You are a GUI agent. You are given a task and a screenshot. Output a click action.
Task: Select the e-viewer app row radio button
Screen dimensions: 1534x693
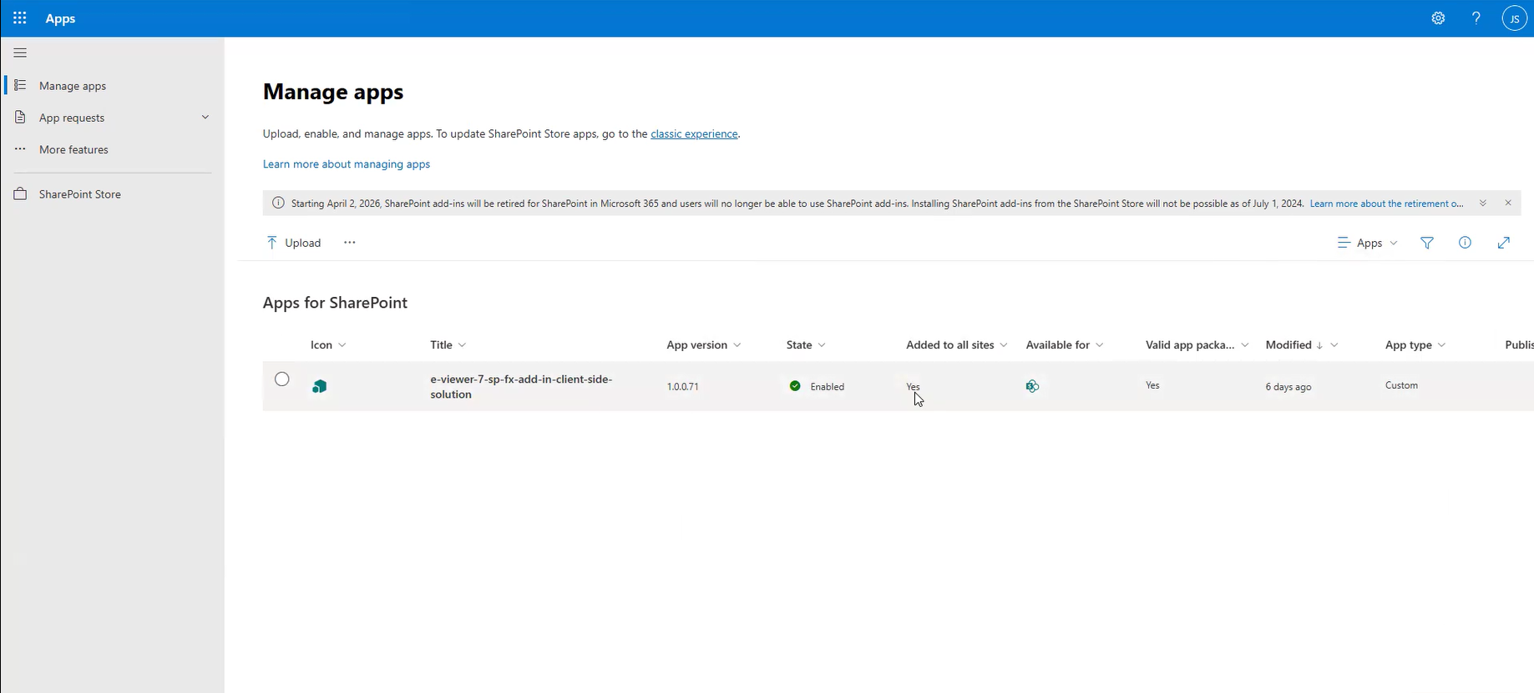pyautogui.click(x=282, y=379)
